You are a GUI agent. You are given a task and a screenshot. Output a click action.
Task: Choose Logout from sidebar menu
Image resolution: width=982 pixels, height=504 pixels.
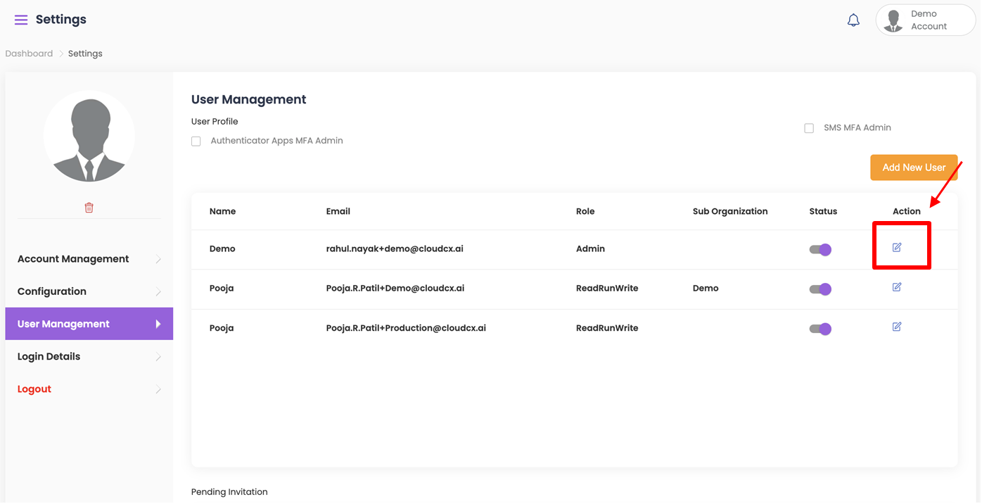[34, 389]
